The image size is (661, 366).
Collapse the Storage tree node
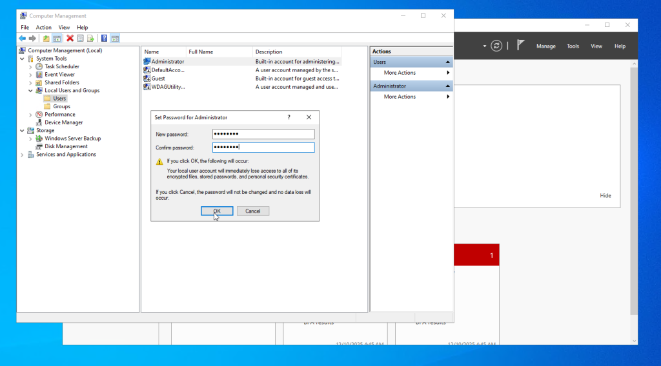tap(22, 130)
